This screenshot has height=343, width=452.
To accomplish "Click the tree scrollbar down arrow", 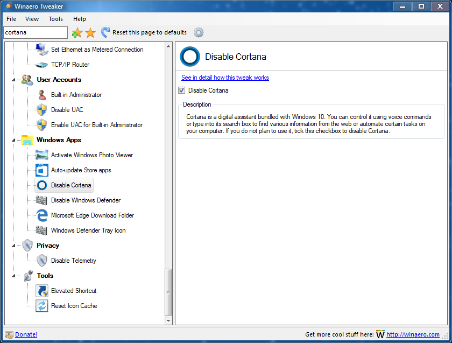I will pos(168,320).
